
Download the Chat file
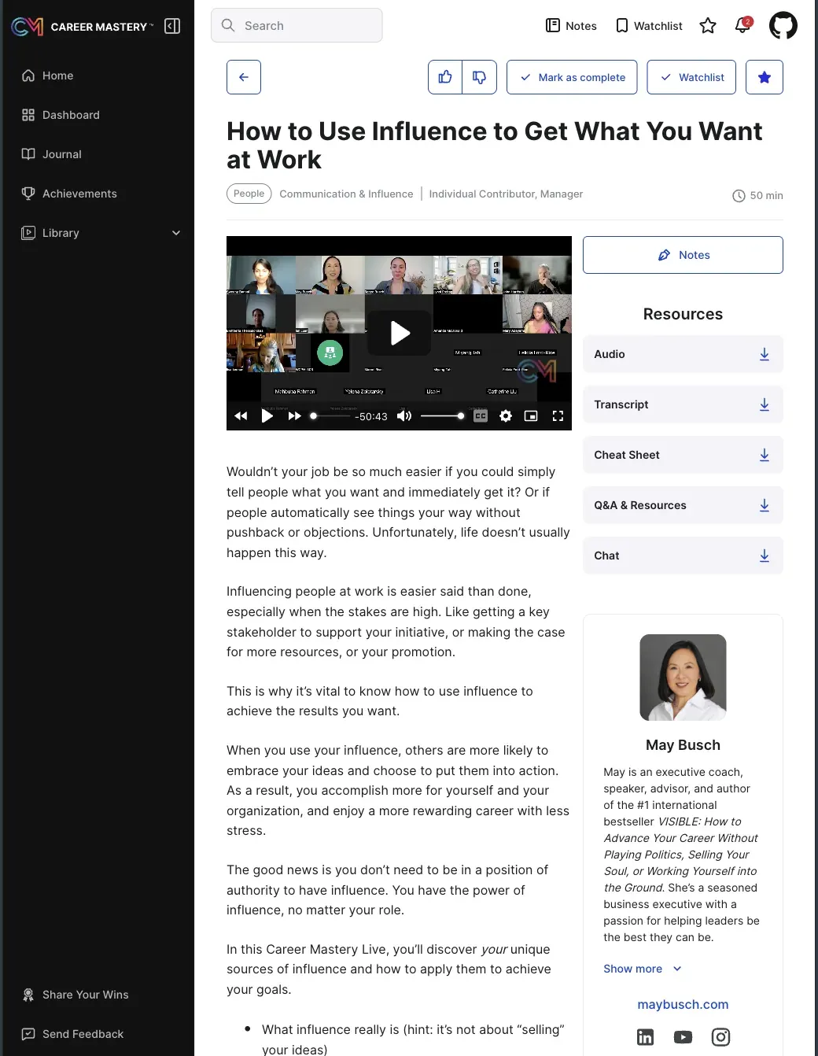pos(764,556)
